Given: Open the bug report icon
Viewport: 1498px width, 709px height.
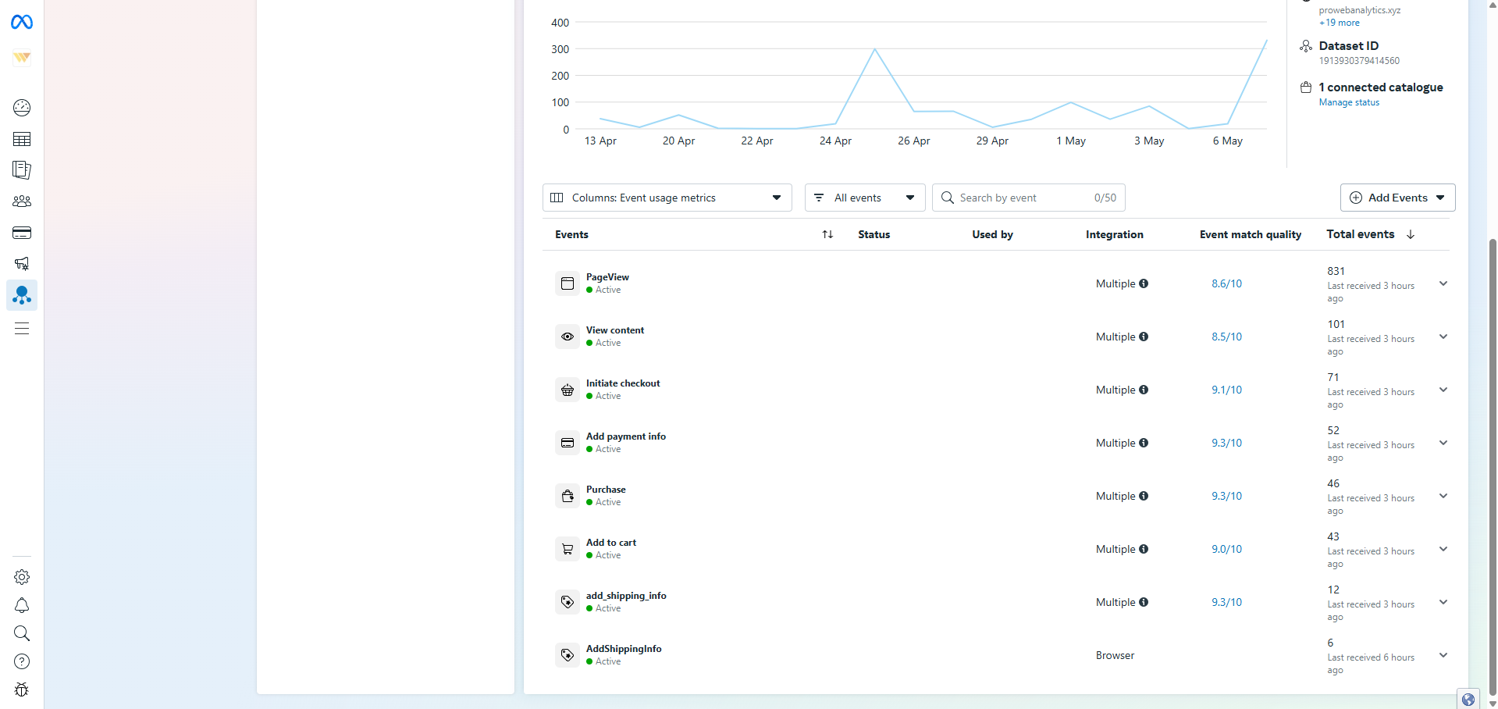Looking at the screenshot, I should (22, 689).
